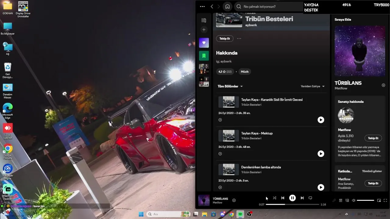Play episode Taylan Kaya - Mektup
The height and width of the screenshot is (219, 390).
(321, 154)
